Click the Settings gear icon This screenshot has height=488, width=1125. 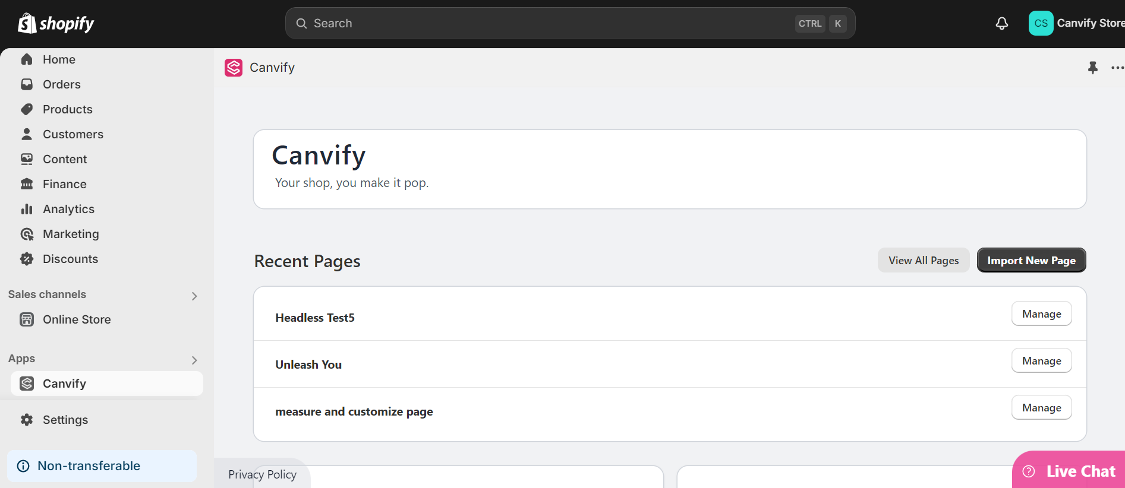(x=27, y=420)
